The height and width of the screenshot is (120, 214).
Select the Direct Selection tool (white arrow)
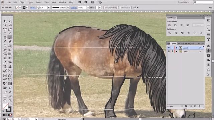(x=10, y=21)
